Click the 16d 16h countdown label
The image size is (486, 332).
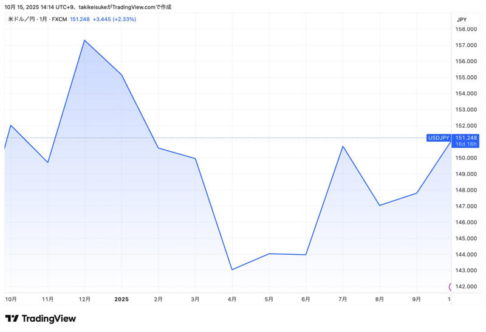coord(466,144)
